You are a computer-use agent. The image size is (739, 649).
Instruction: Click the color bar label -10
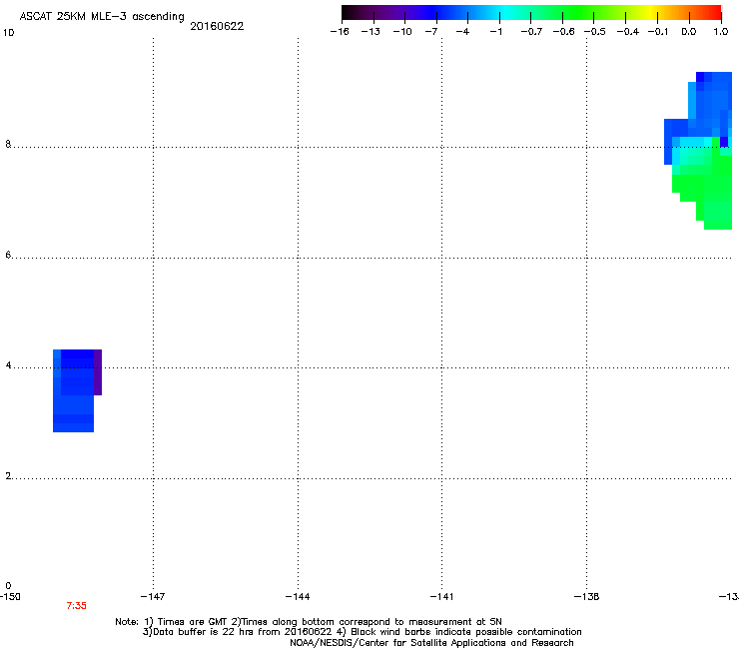click(x=402, y=32)
